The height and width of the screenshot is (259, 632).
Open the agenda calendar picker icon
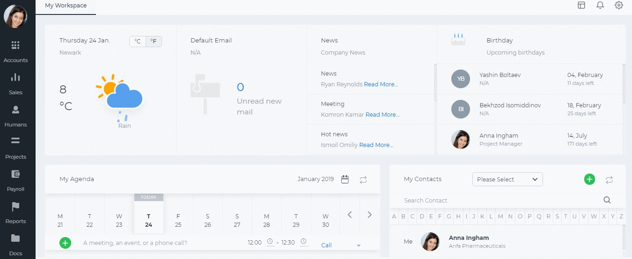[x=345, y=179]
